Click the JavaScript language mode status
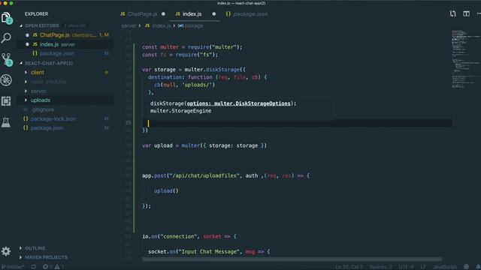The width and height of the screenshot is (481, 270). click(444, 267)
